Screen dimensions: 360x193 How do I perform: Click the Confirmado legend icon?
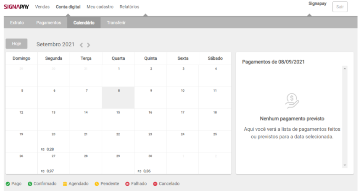(x=30, y=184)
